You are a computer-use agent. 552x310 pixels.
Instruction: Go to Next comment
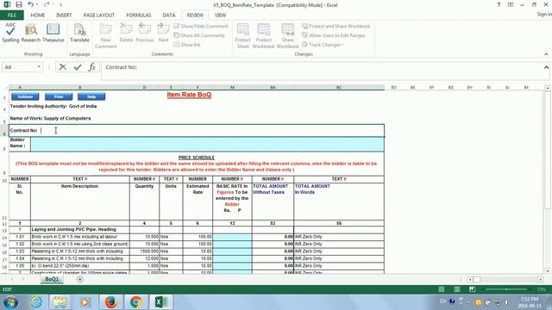click(x=163, y=33)
